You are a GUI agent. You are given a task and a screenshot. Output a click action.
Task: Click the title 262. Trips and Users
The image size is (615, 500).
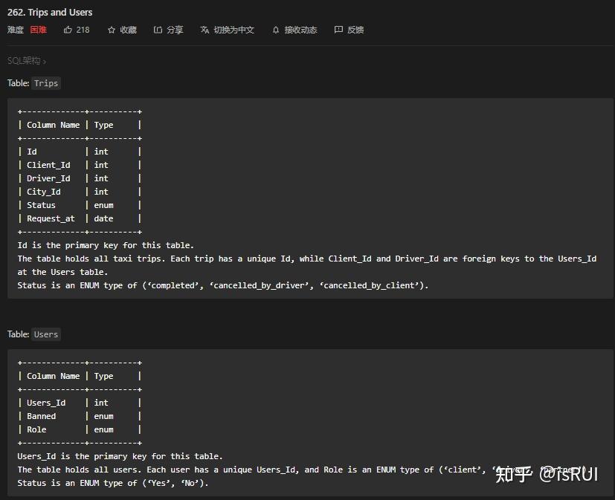(50, 12)
